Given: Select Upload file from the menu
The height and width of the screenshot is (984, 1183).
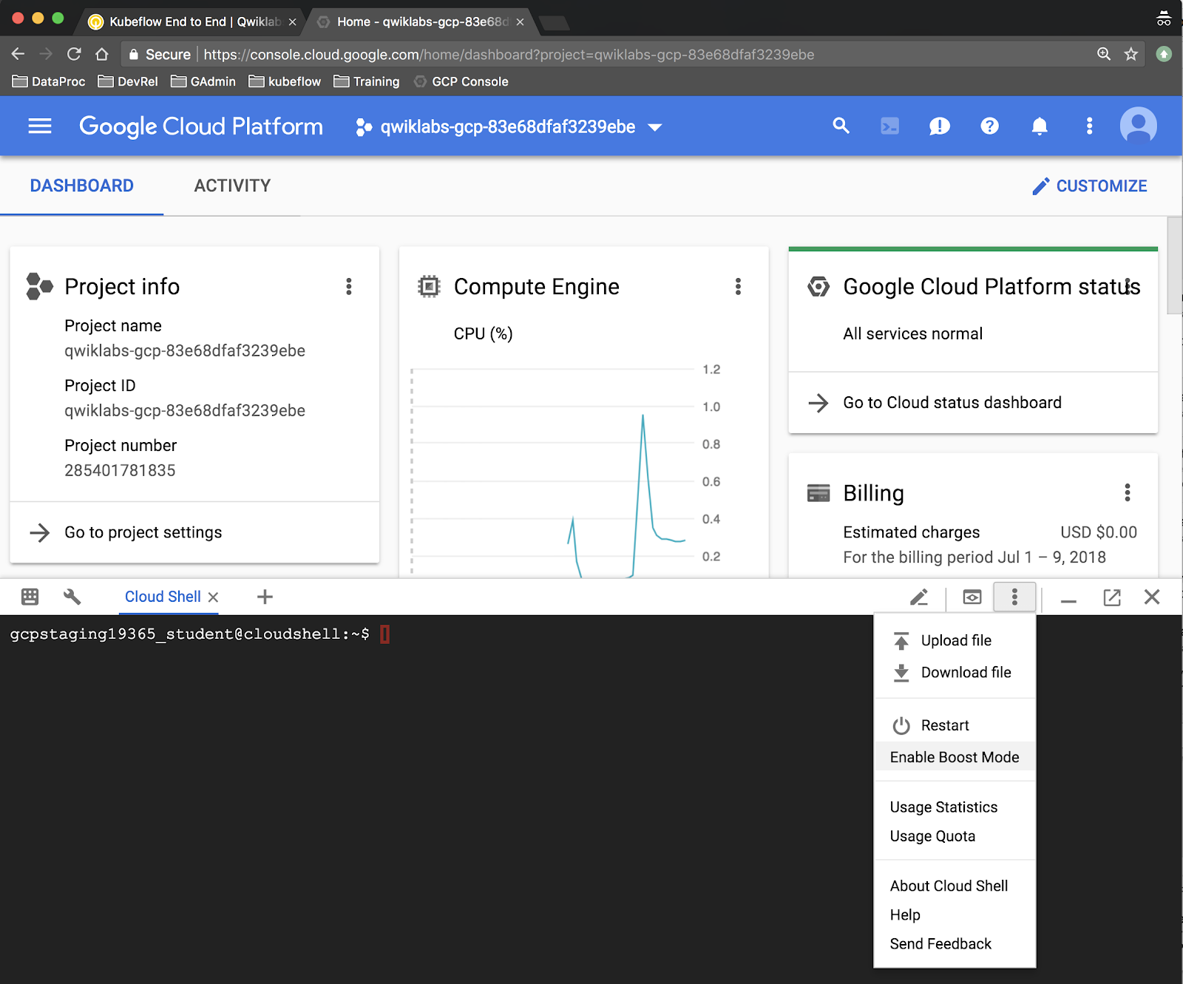Looking at the screenshot, I should coord(955,641).
